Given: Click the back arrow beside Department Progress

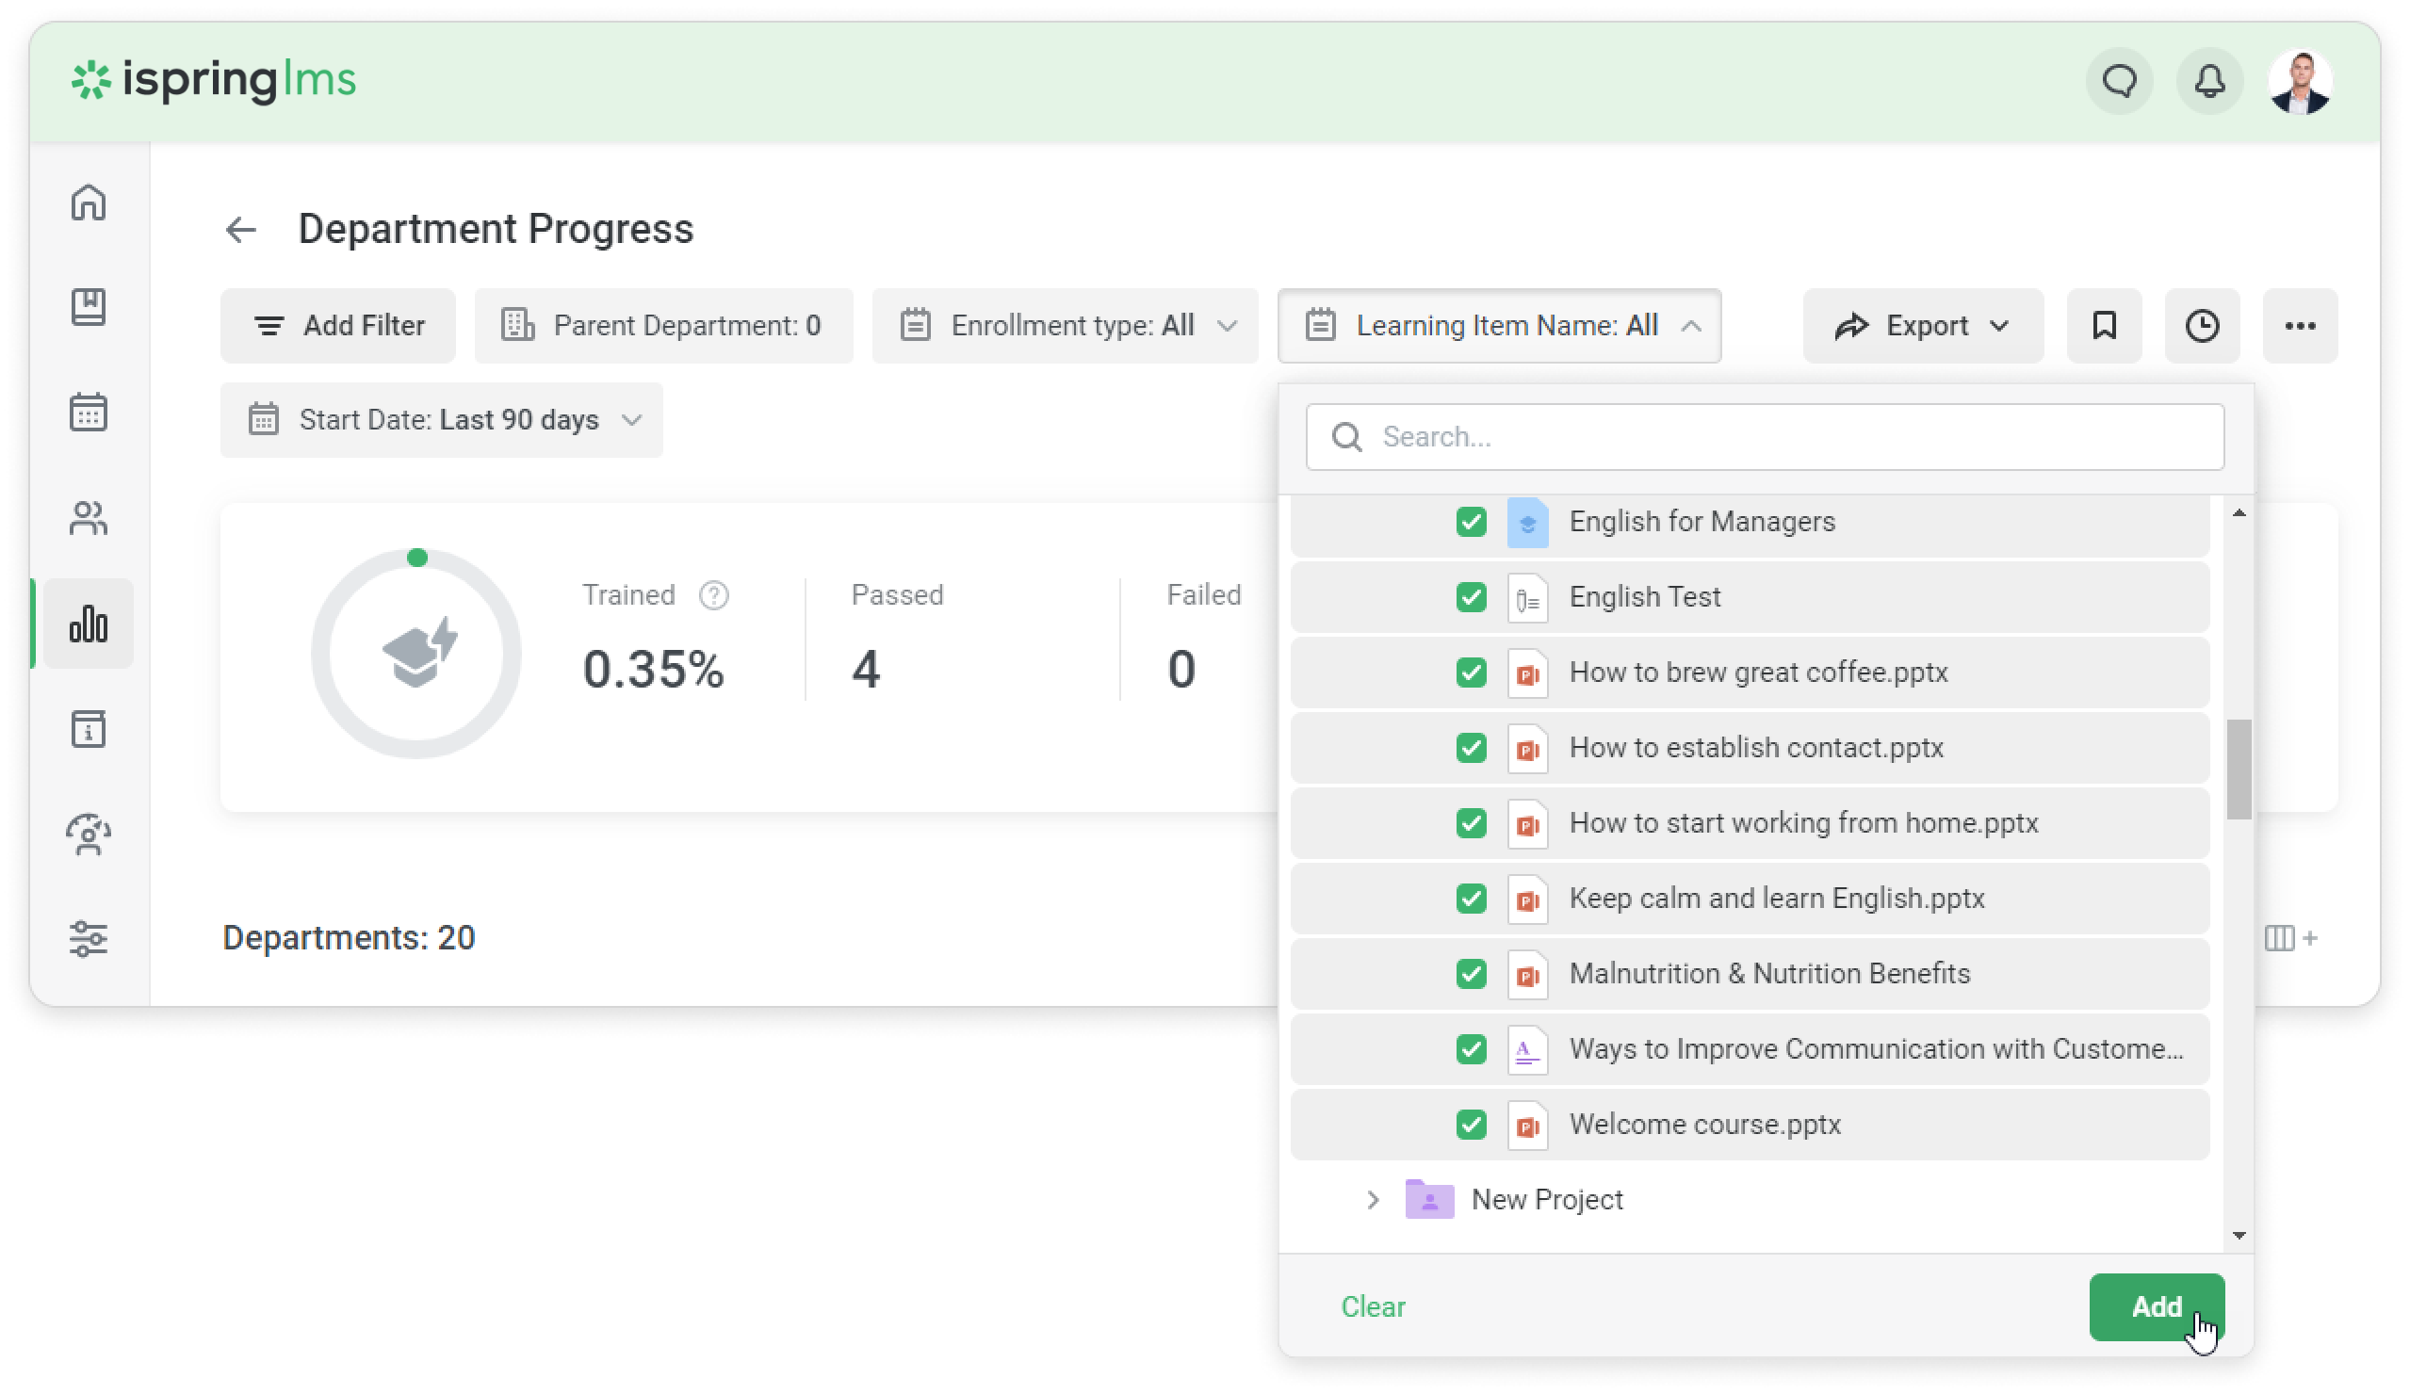Looking at the screenshot, I should [x=241, y=230].
